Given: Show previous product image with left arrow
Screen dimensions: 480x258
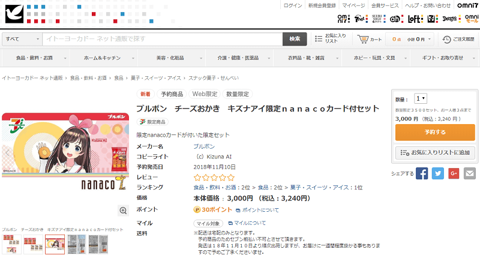Looking at the screenshot, I should click(x=7, y=152).
